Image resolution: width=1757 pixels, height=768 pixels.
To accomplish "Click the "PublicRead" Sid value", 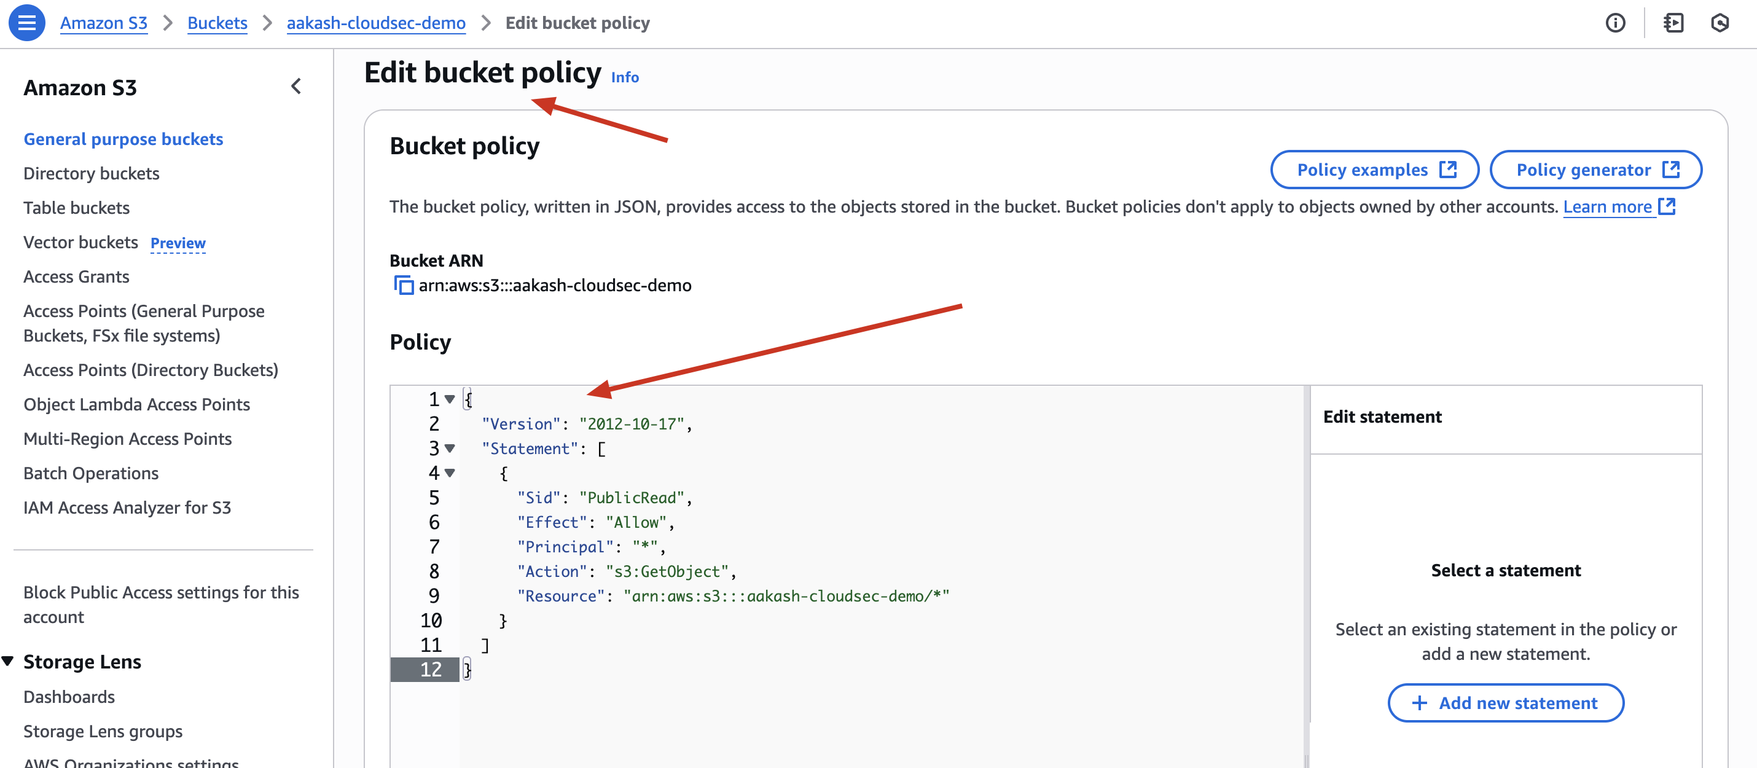I will click(631, 497).
